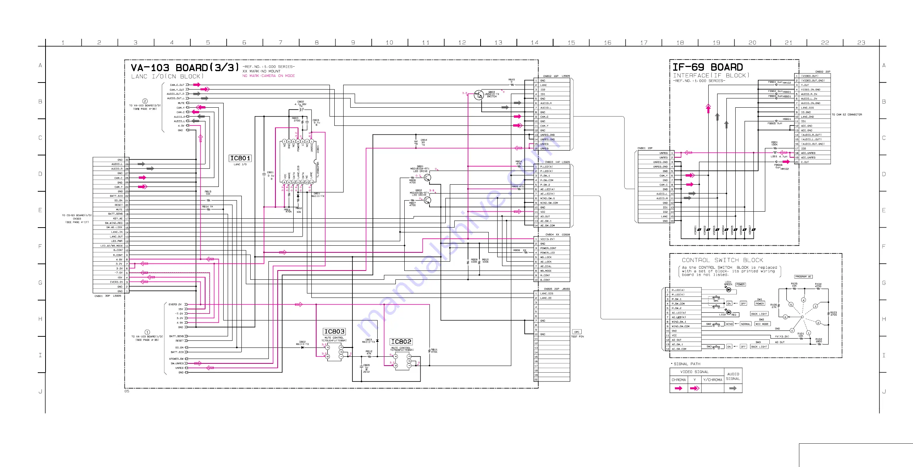This screenshot has height=467, width=913.
Task: Click the boxed "IC801" label
Action: [240, 158]
